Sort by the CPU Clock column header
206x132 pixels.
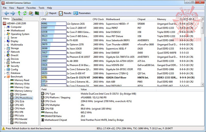pos(98,19)
